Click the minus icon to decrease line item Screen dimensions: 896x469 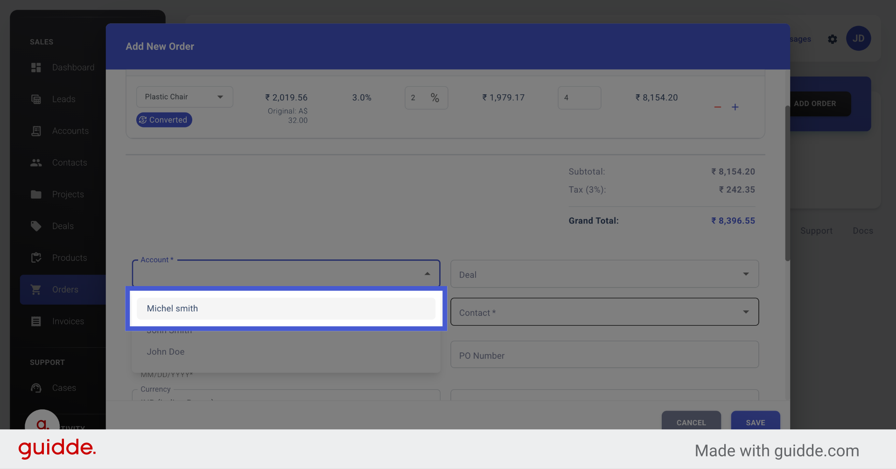(x=717, y=107)
